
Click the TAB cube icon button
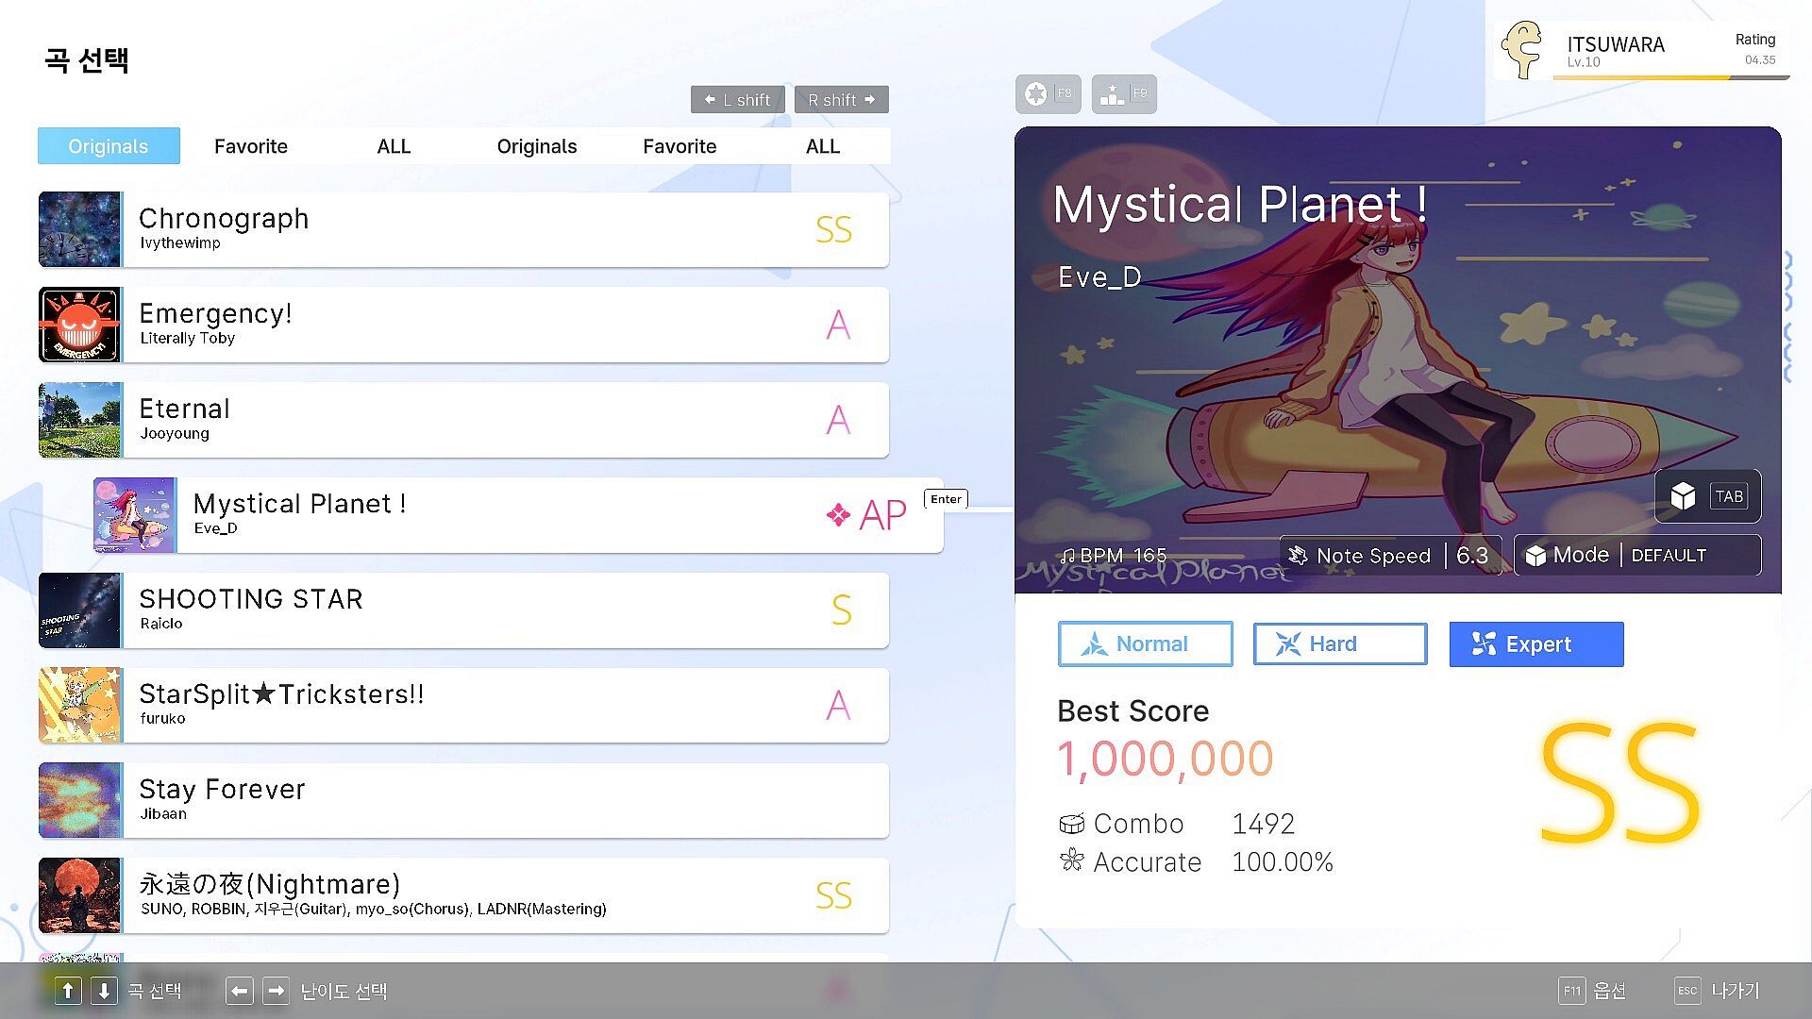pos(1707,496)
